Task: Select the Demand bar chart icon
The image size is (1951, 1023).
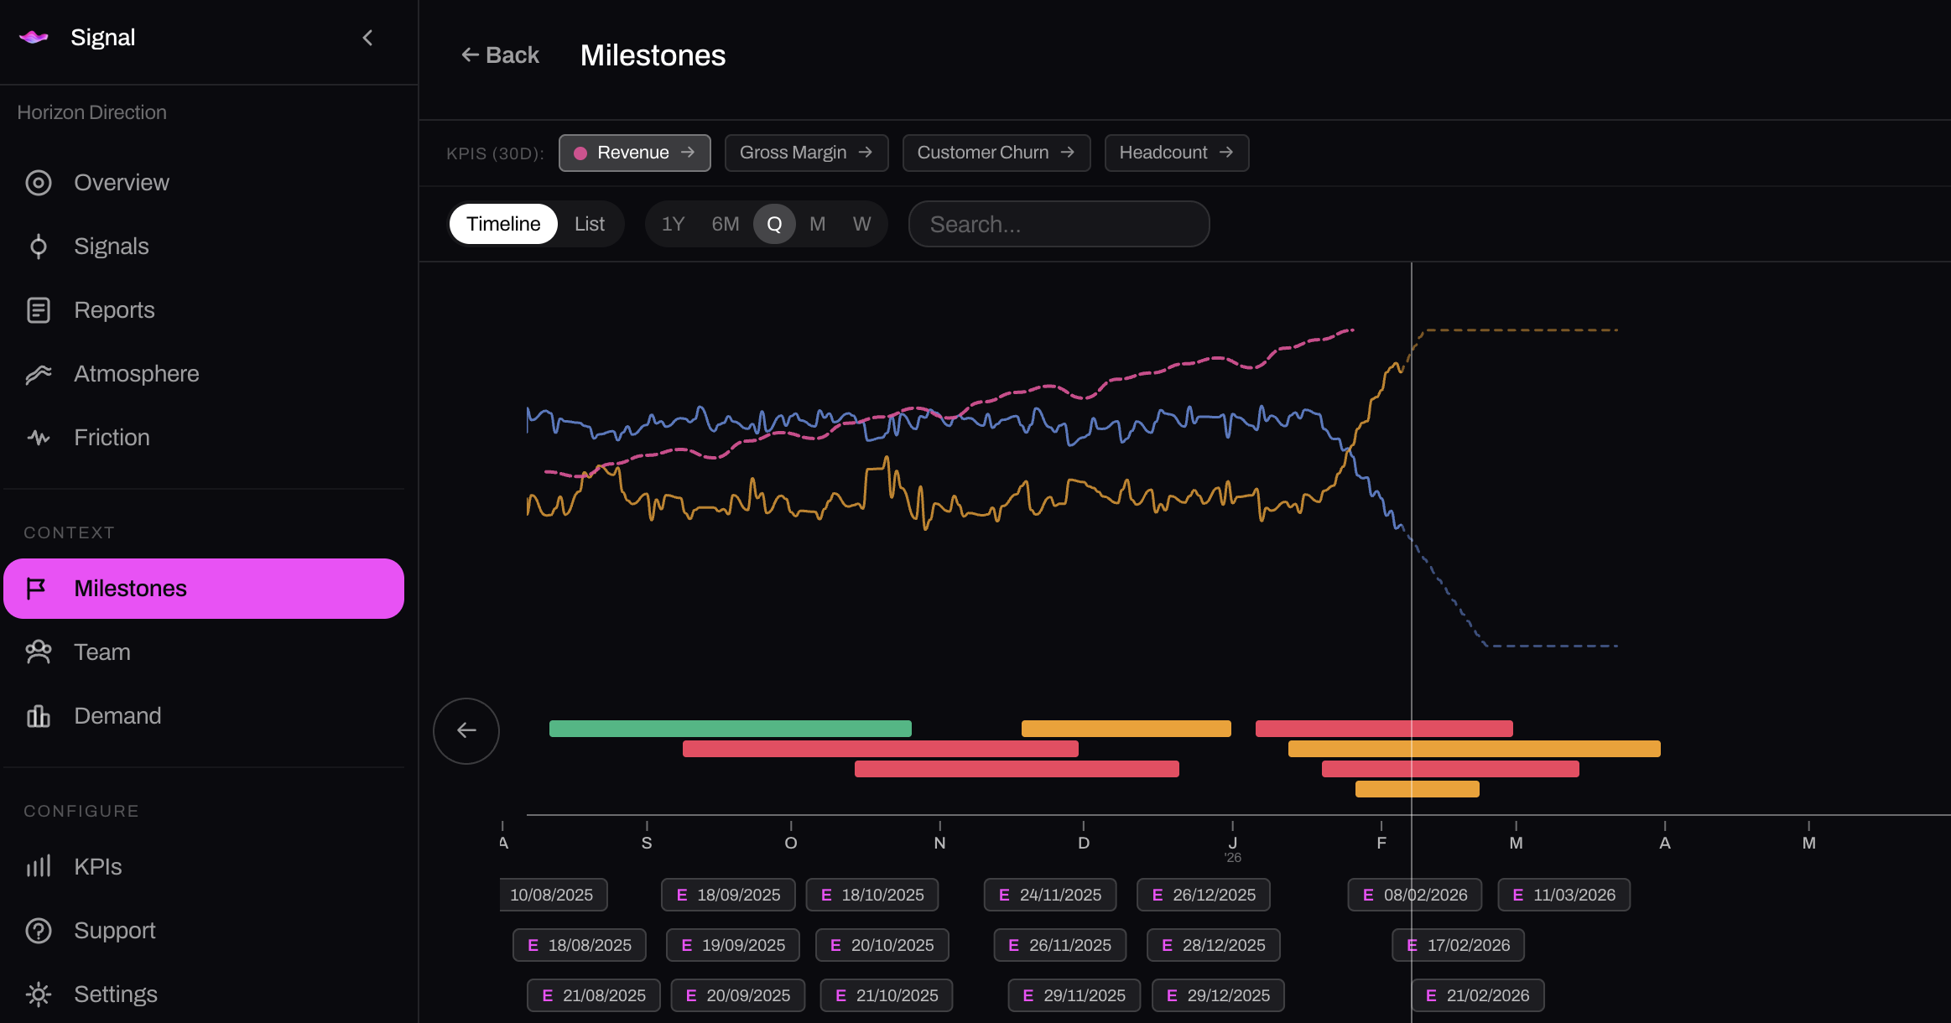Action: click(x=39, y=715)
